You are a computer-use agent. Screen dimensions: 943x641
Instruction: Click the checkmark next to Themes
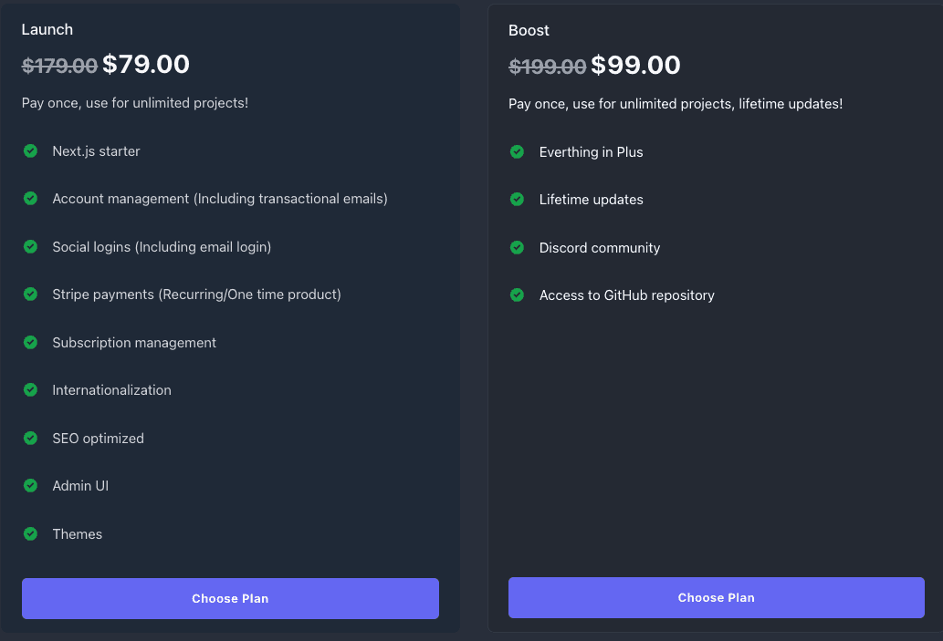[x=30, y=533]
